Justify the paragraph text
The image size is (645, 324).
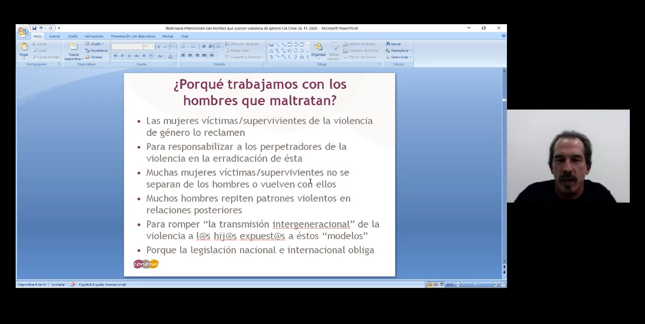tap(204, 55)
